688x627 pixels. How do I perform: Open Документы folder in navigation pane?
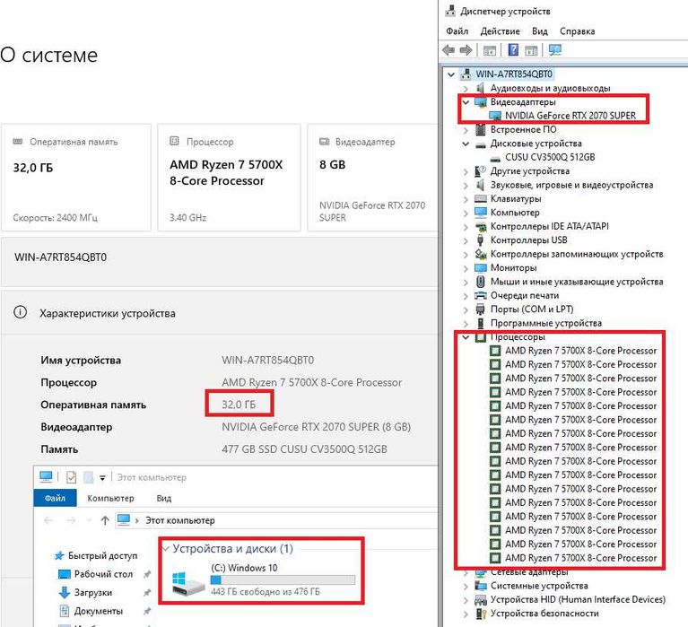click(91, 611)
